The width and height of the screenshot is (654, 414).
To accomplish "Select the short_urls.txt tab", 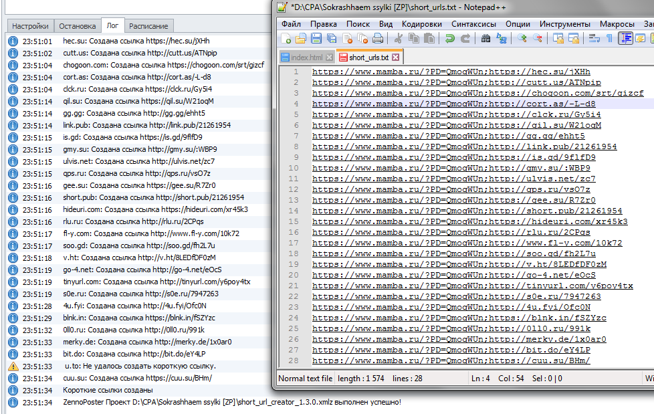I will [368, 57].
